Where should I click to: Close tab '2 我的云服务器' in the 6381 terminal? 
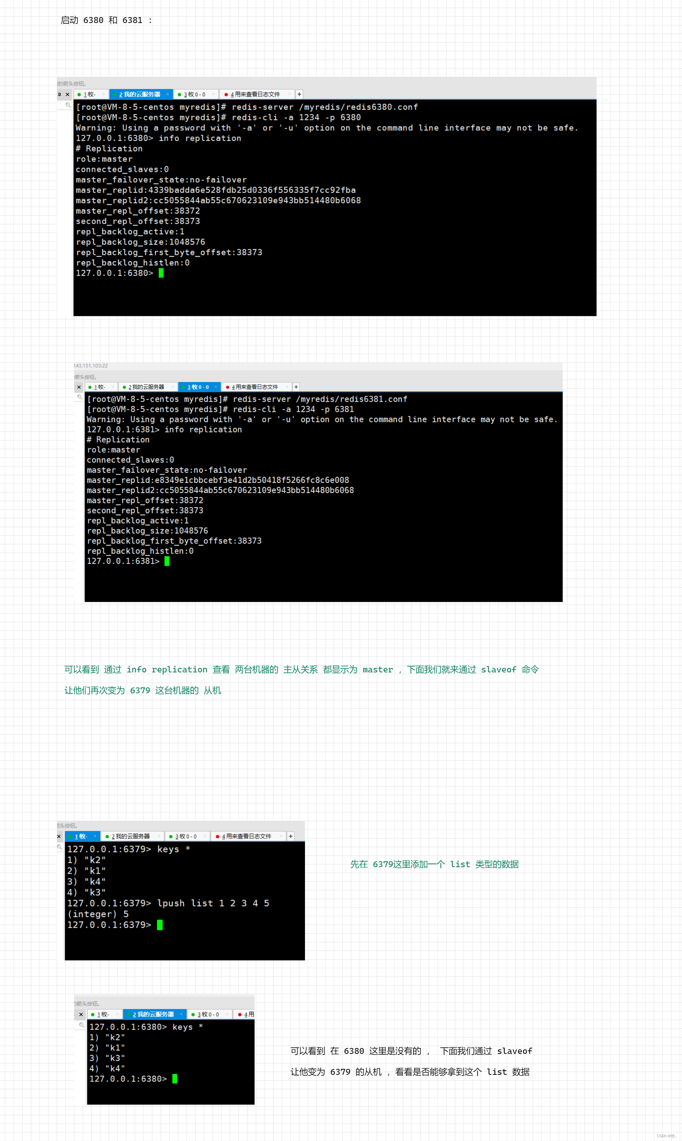point(173,387)
